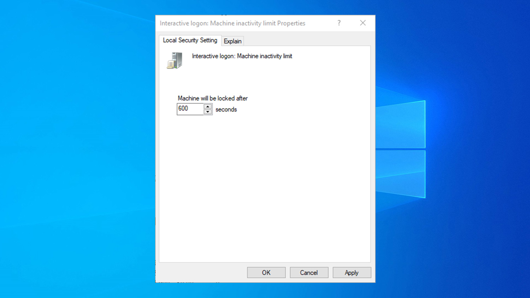530x298 pixels.
Task: Close the Properties dialog
Action: 363,23
